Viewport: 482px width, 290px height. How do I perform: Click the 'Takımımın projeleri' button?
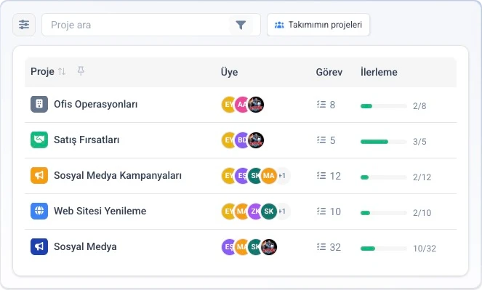(318, 25)
